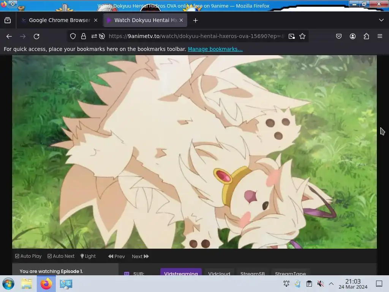The width and height of the screenshot is (389, 292).
Task: Open the file manager from taskbar
Action: 27,284
